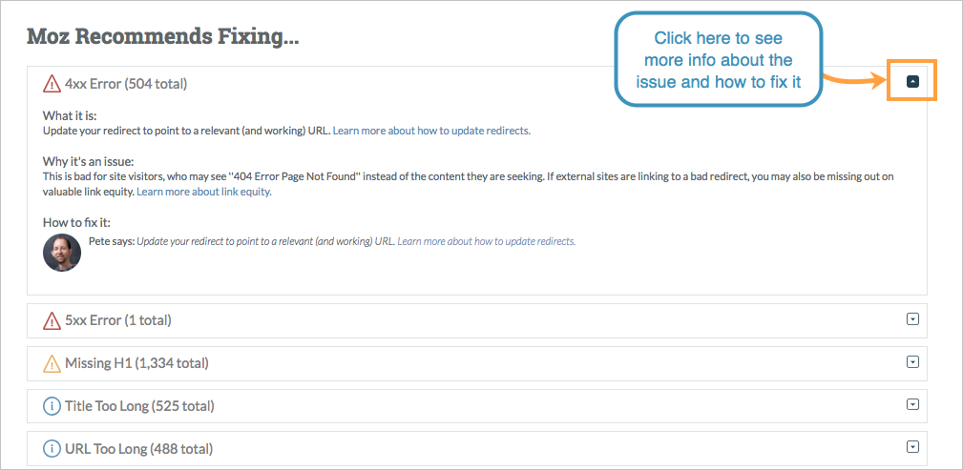Expand the Title Too Long row arrow
The image size is (963, 470).
pyautogui.click(x=912, y=404)
